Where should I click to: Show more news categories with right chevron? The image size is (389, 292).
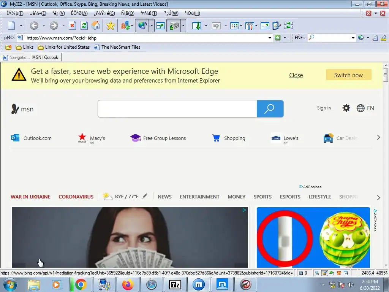[378, 198]
